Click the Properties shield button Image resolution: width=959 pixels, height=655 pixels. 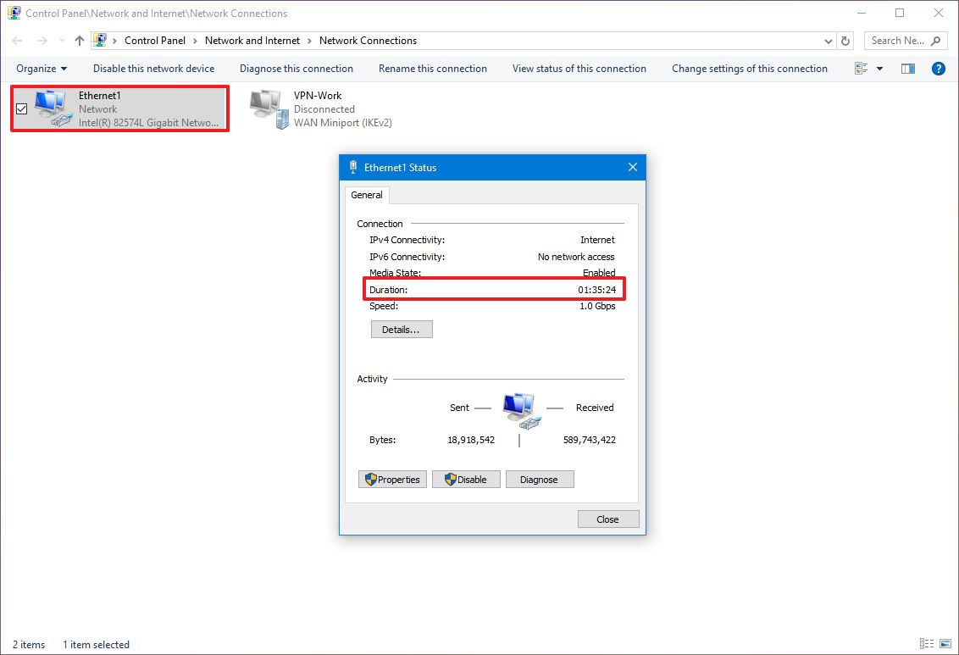point(392,479)
